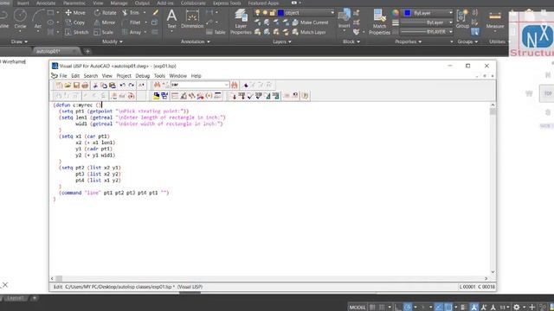Click the Copy tool in Modify

pos(75,22)
